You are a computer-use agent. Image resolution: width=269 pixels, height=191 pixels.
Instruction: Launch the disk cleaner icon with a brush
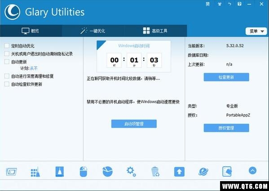(x=60, y=171)
